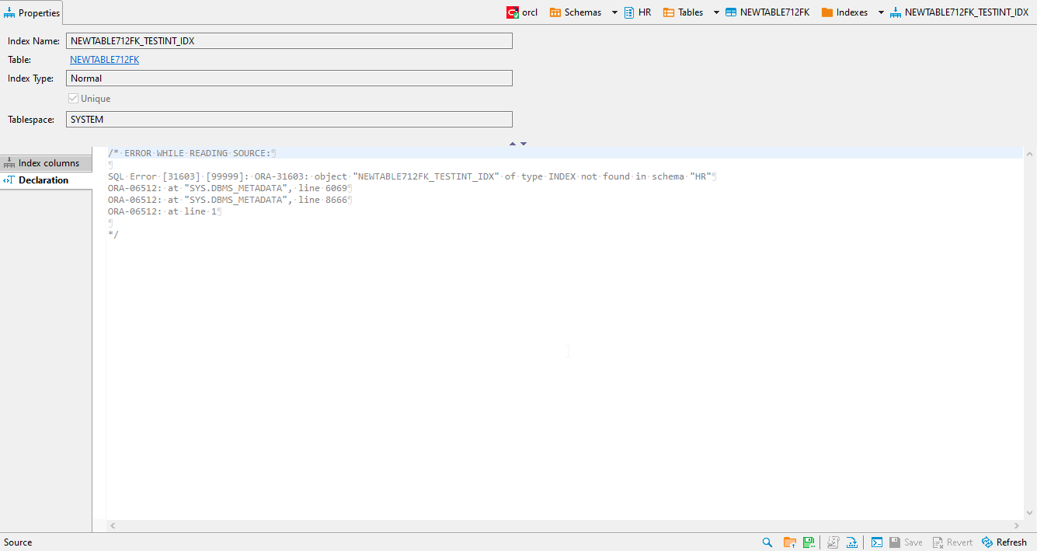This screenshot has width=1037, height=551.
Task: Click the Save to file floppy icon
Action: [x=809, y=542]
